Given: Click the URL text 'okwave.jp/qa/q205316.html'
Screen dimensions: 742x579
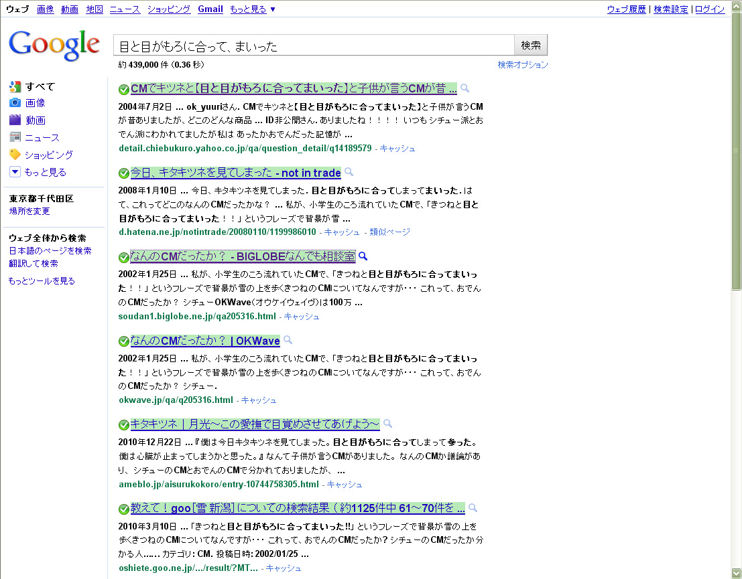Looking at the screenshot, I should coord(176,400).
